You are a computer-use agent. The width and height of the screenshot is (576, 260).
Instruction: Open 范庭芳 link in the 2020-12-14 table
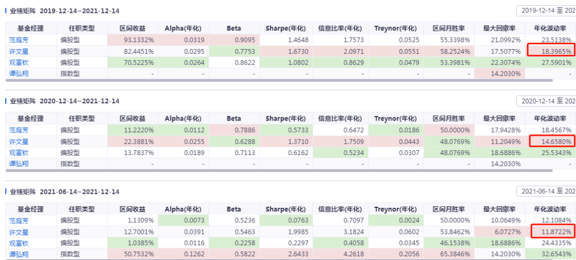pos(18,130)
